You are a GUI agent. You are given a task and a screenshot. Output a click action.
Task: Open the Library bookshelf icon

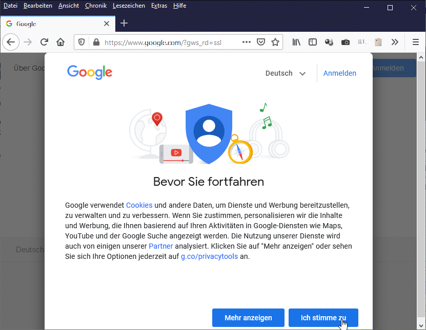tap(296, 42)
